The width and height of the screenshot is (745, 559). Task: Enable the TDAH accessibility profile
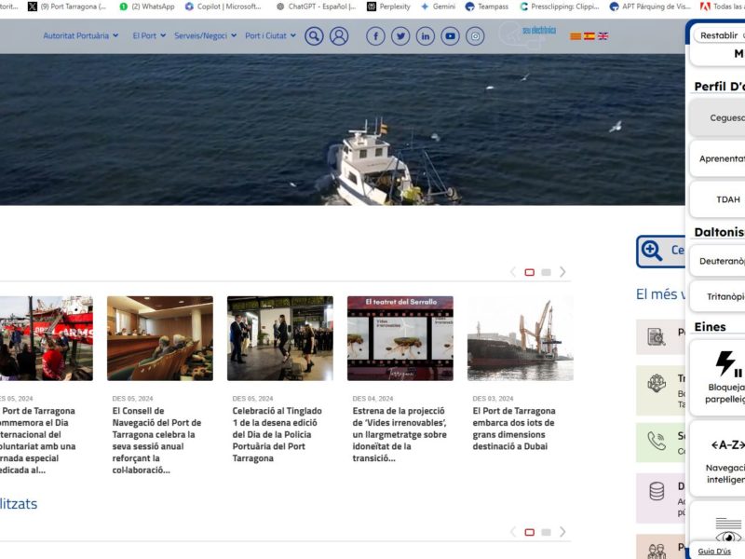coord(717,199)
